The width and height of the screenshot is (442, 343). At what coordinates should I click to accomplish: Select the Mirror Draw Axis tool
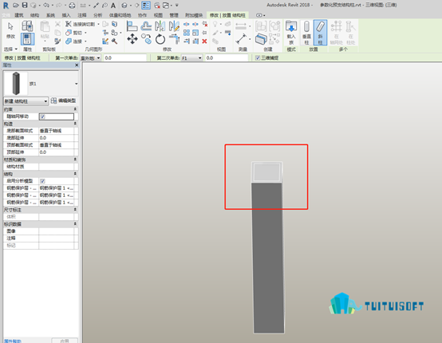tap(174, 26)
